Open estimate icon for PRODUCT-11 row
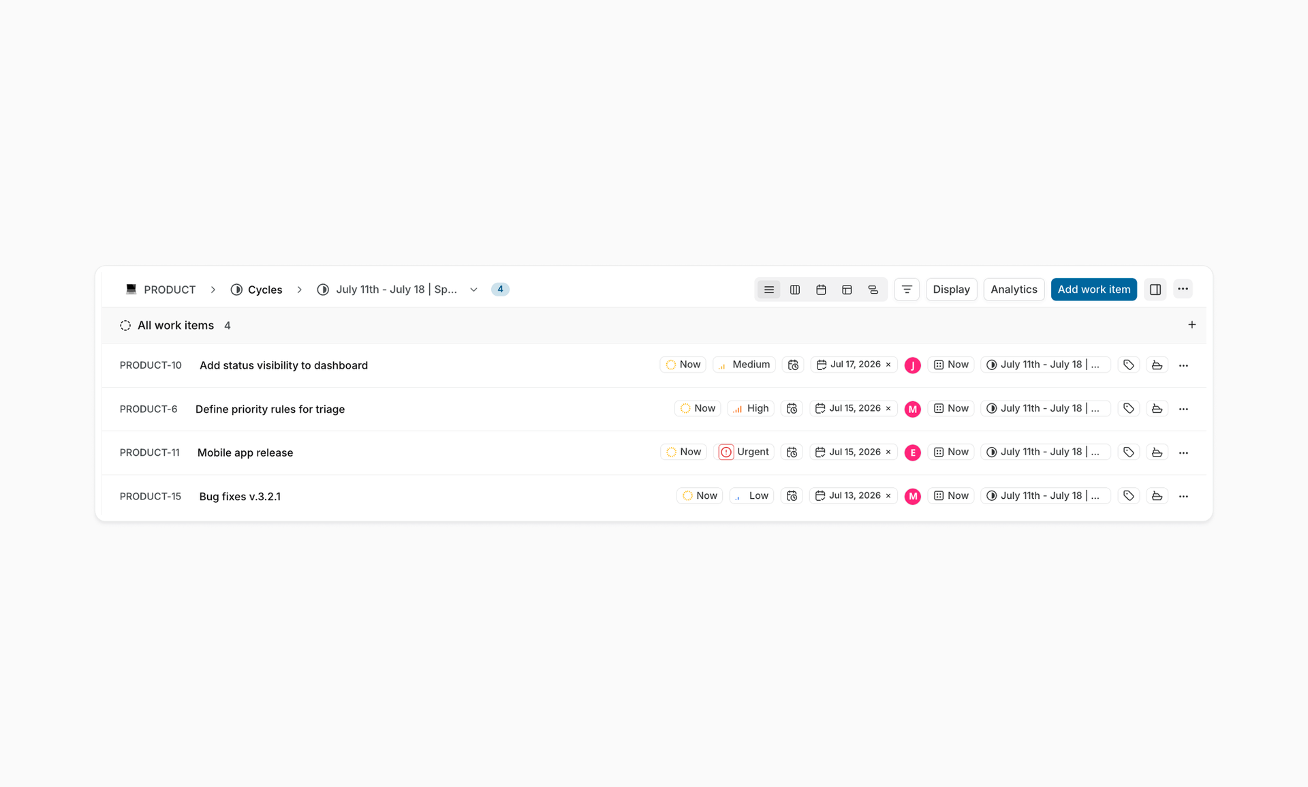This screenshot has height=787, width=1308. (1157, 452)
